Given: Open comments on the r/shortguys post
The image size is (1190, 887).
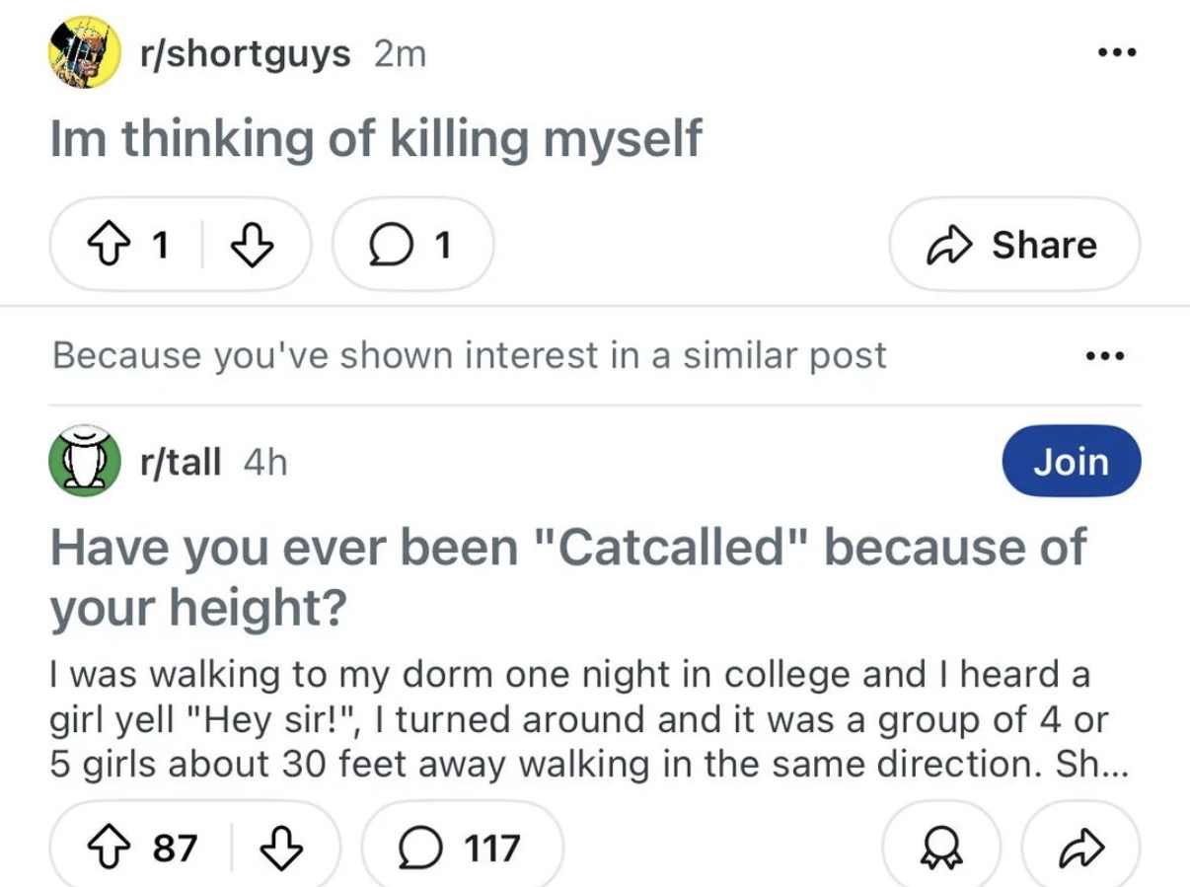Looking at the screenshot, I should coord(413,245).
